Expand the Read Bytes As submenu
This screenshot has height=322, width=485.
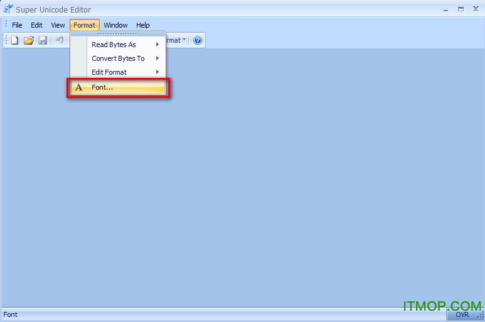[x=118, y=45]
